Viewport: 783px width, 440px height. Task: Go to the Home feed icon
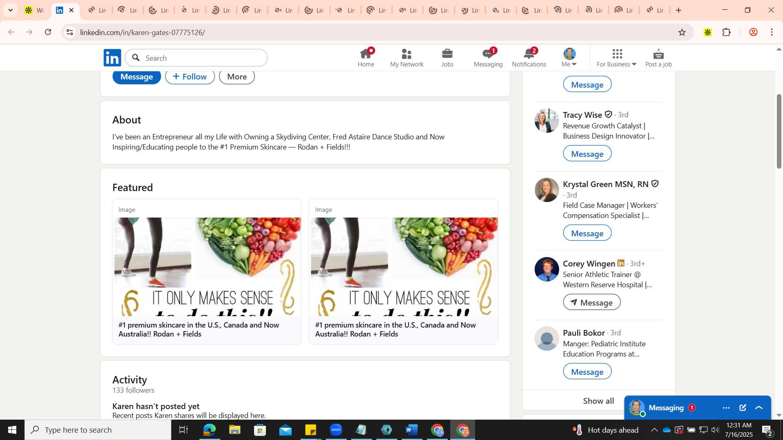[366, 57]
